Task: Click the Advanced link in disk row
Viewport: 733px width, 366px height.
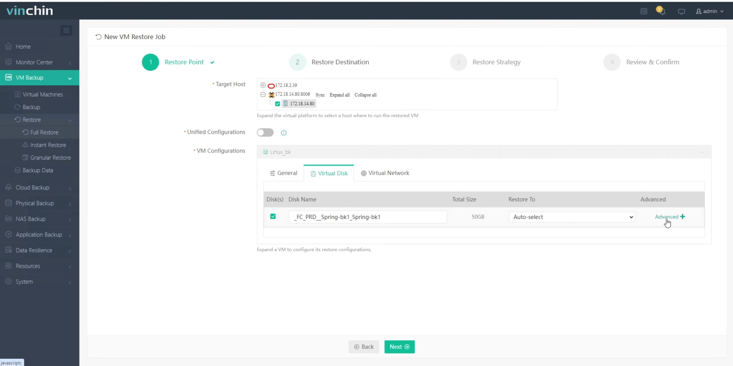Action: tap(667, 217)
